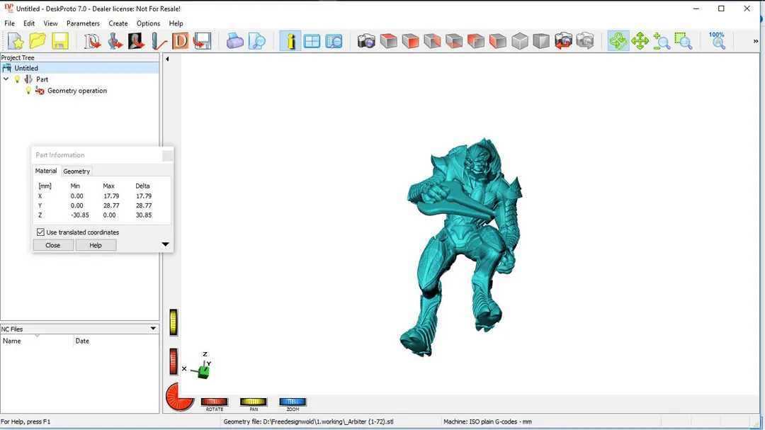Activate the green four-arrow pan tool
The width and height of the screenshot is (765, 430).
click(x=640, y=41)
